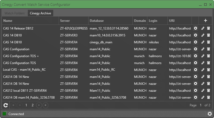Open gear for CAS Configuration TOS + row
Viewport: 214px width, 118px height.
pos(196,56)
